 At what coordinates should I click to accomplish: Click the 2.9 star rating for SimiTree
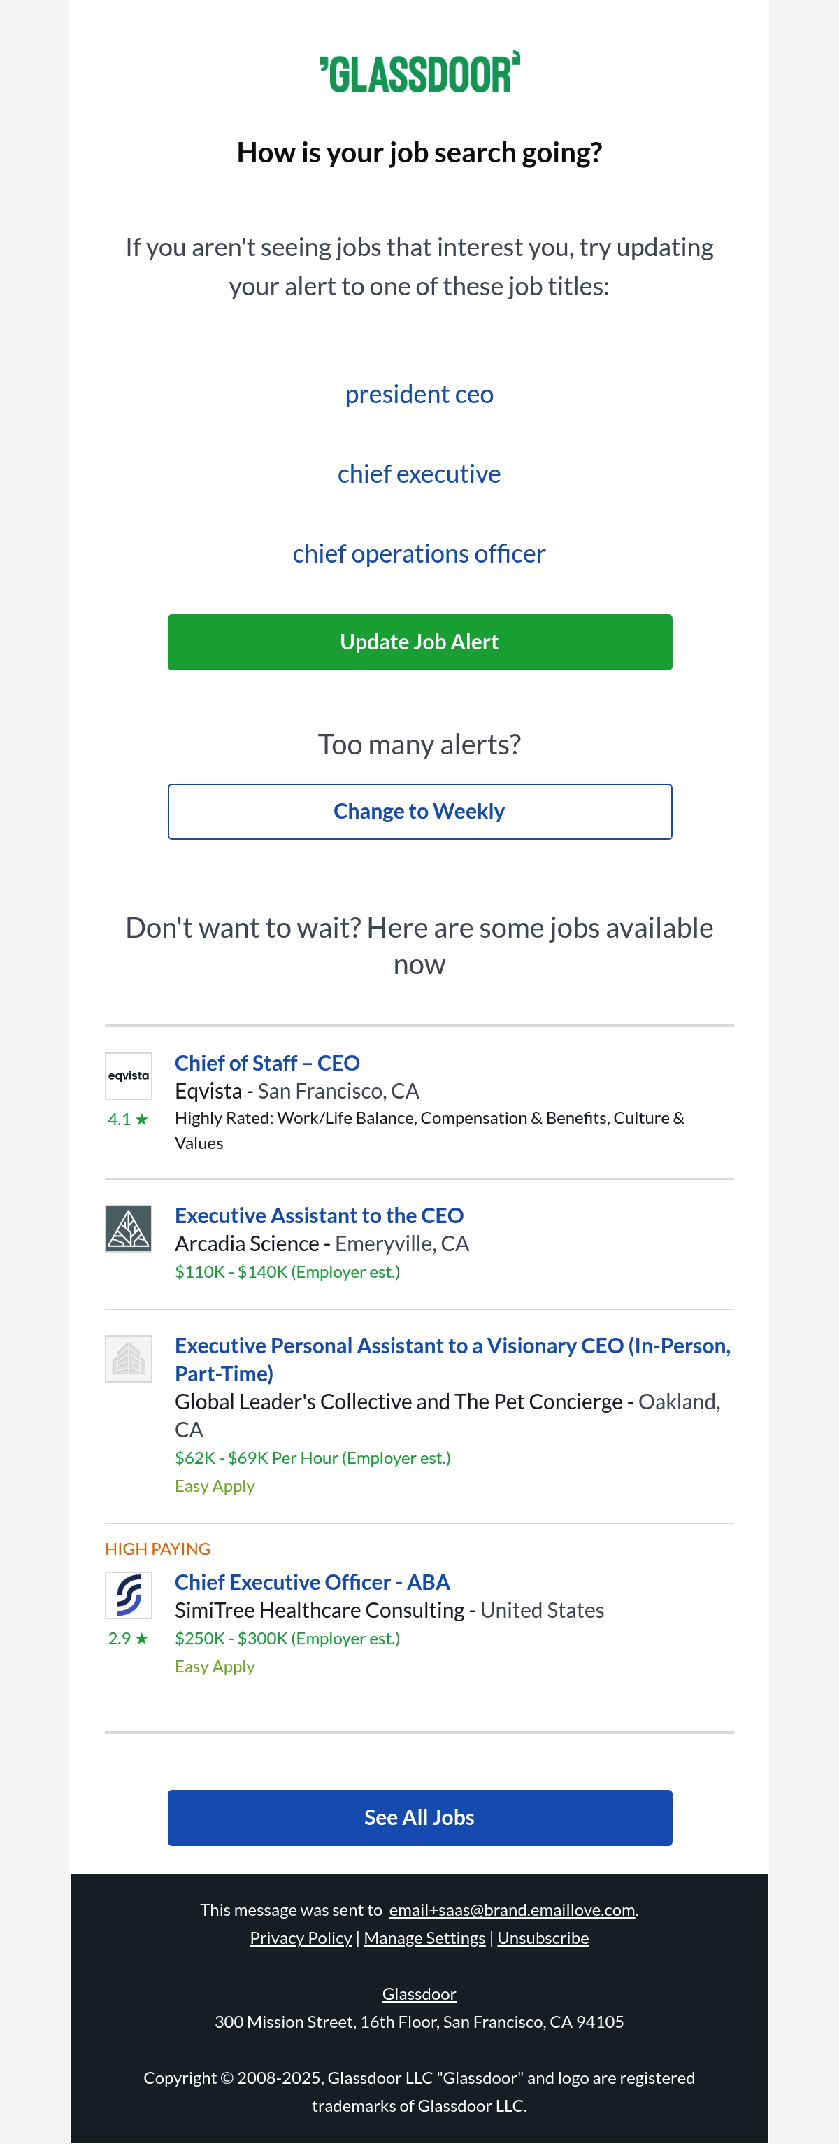pos(128,1639)
